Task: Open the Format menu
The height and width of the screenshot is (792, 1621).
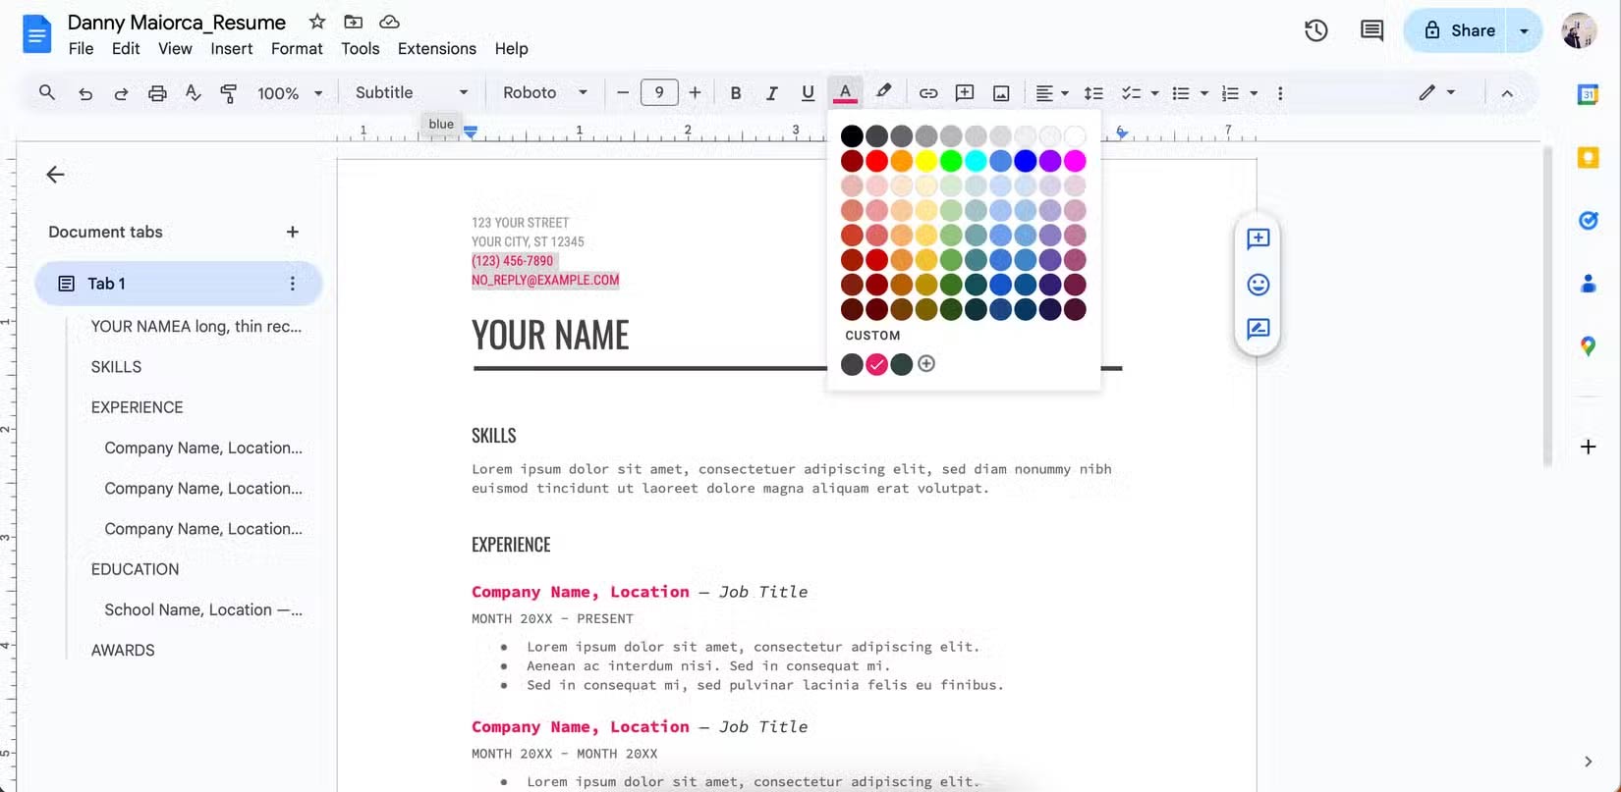Action: 297,48
